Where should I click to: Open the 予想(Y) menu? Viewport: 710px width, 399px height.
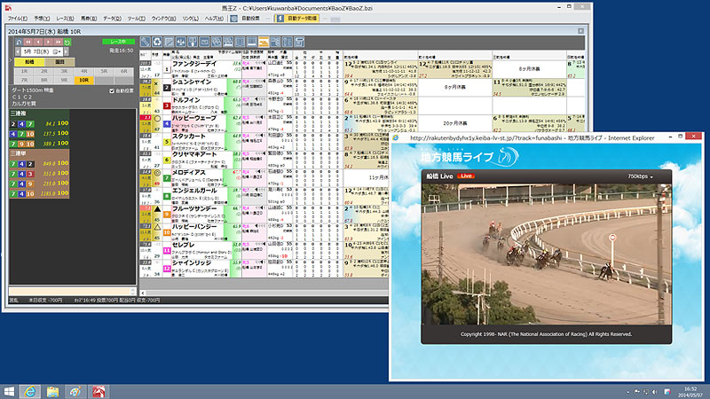tap(42, 19)
